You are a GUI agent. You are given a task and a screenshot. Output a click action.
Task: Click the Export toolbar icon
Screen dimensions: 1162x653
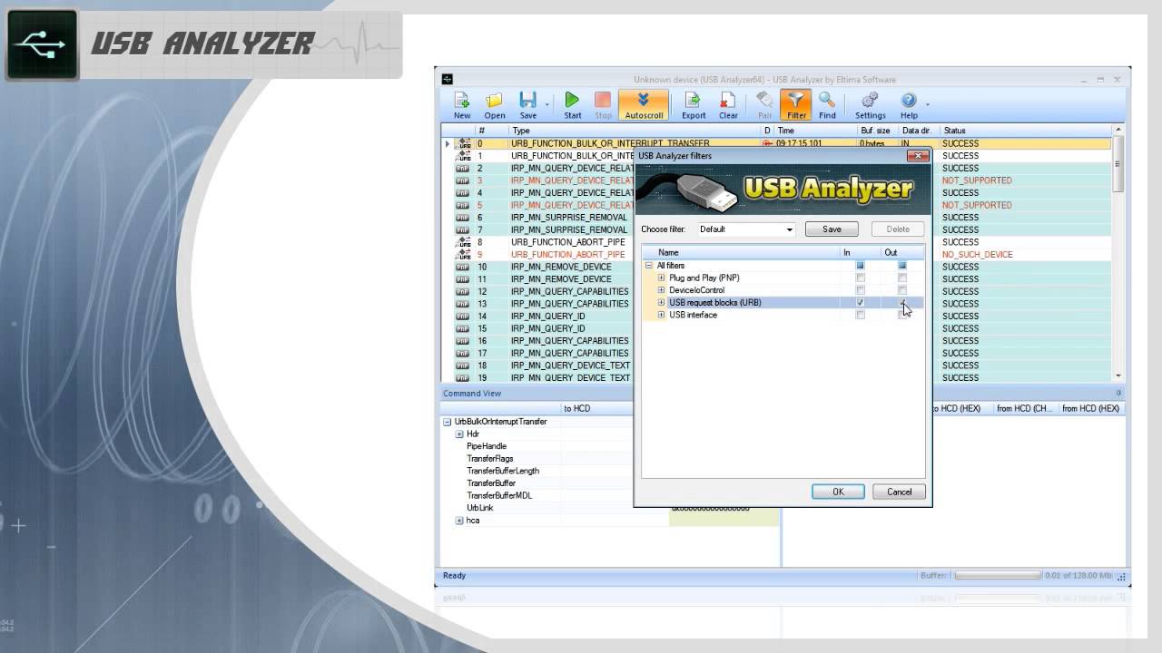(x=693, y=101)
